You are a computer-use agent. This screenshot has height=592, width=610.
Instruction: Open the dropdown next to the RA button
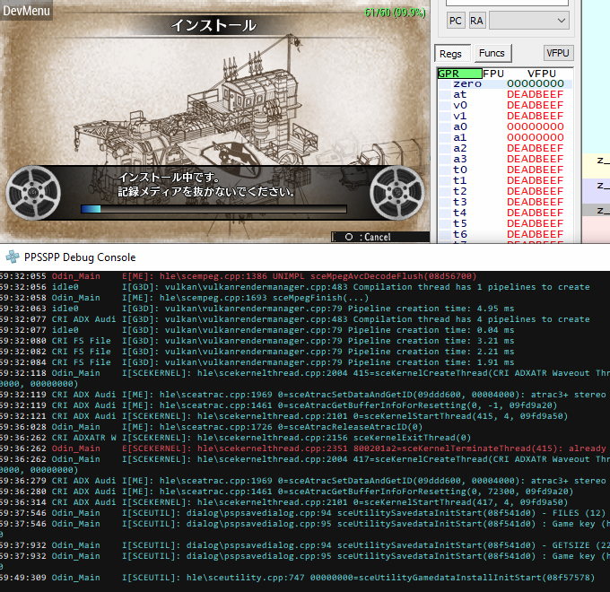tap(529, 21)
